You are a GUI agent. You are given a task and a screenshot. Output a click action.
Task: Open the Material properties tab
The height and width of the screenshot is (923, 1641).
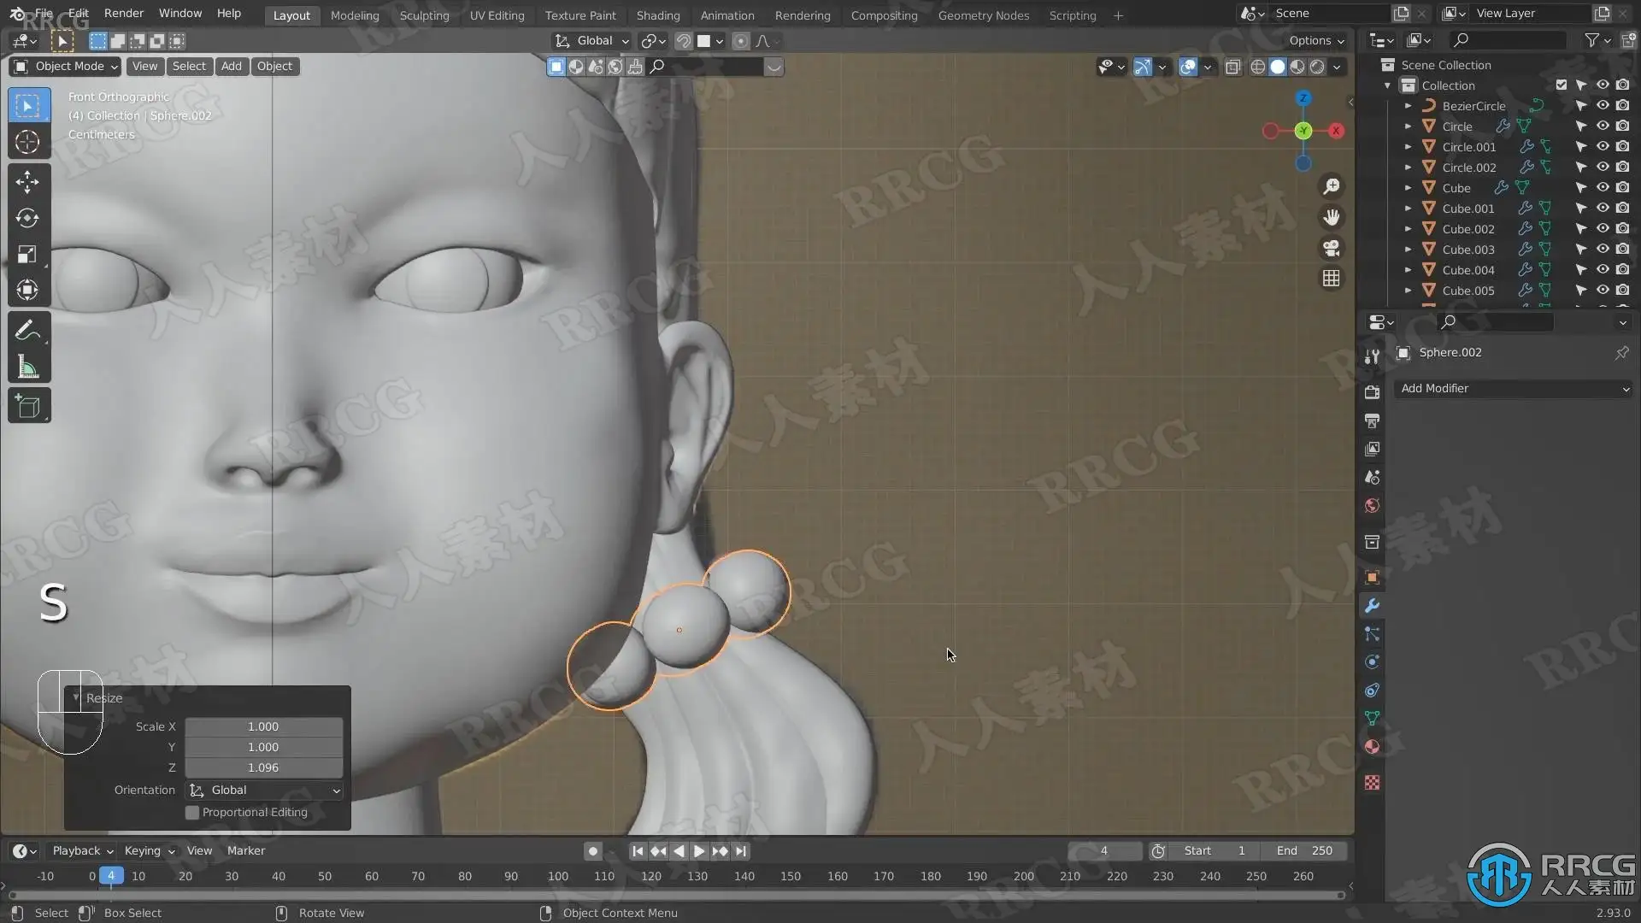click(x=1372, y=746)
